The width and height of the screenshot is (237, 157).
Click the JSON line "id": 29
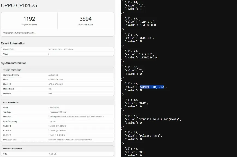131,51
